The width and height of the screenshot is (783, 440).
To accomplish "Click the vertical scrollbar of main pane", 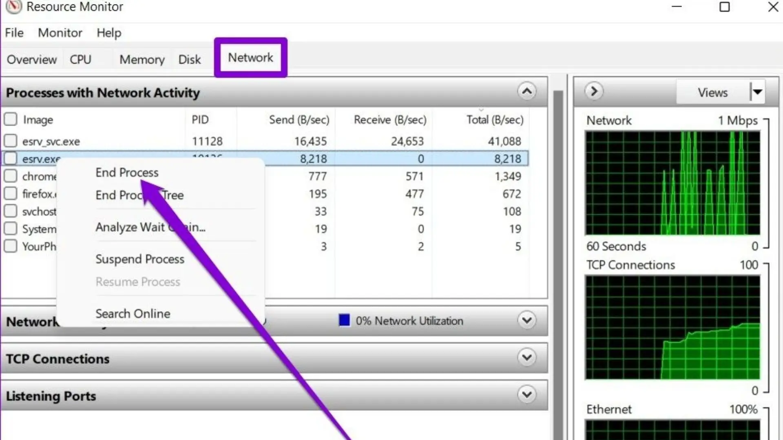I will (558, 244).
